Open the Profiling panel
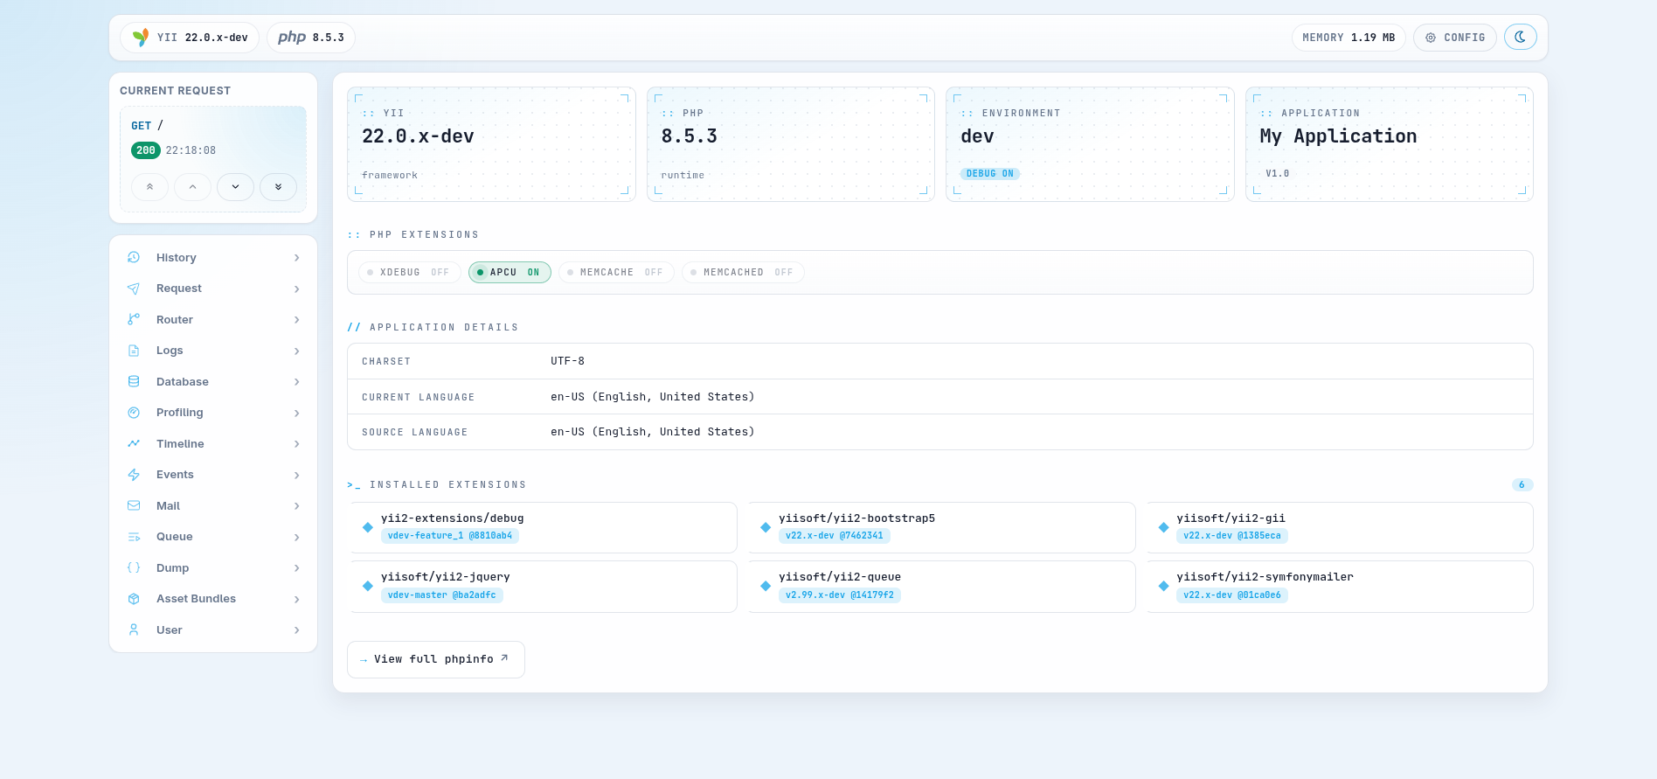 click(213, 413)
